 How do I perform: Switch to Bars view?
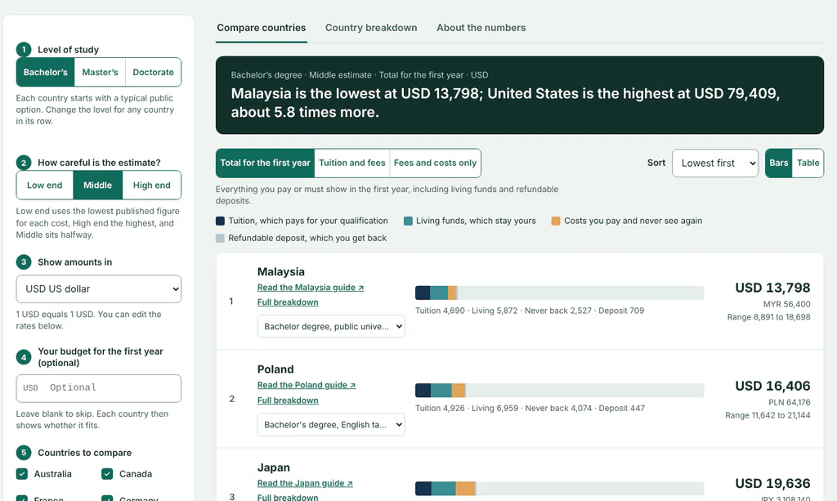pos(779,163)
